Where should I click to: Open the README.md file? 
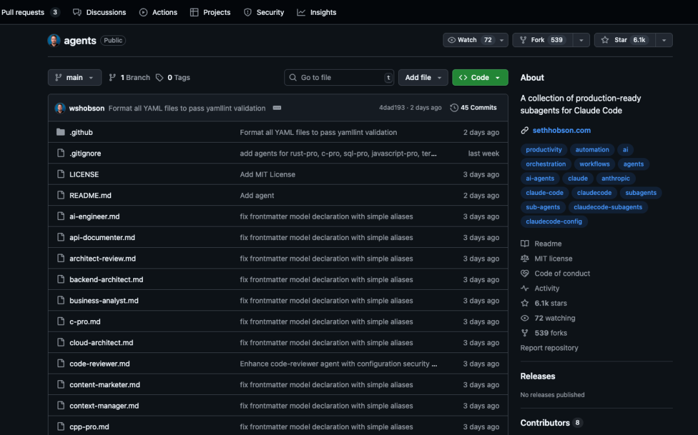coord(90,196)
